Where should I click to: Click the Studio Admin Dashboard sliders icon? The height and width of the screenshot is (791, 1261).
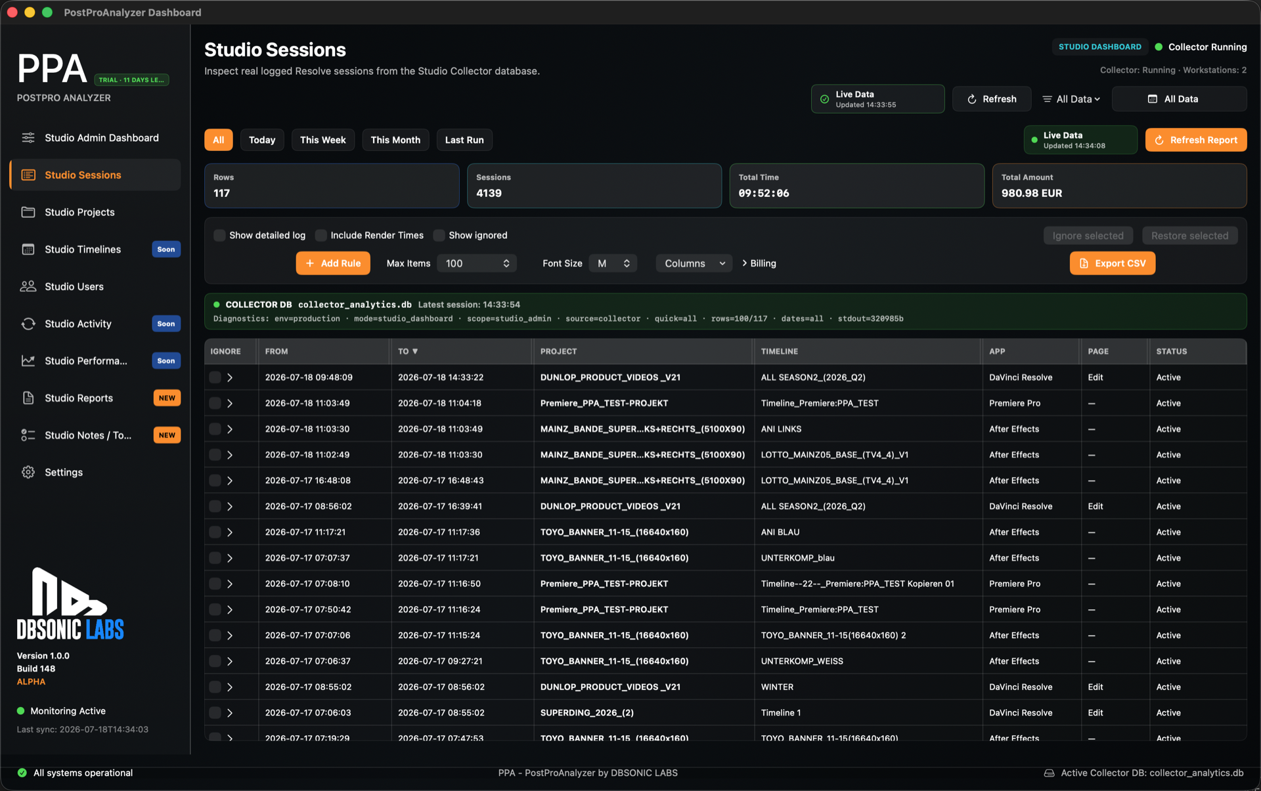28,138
